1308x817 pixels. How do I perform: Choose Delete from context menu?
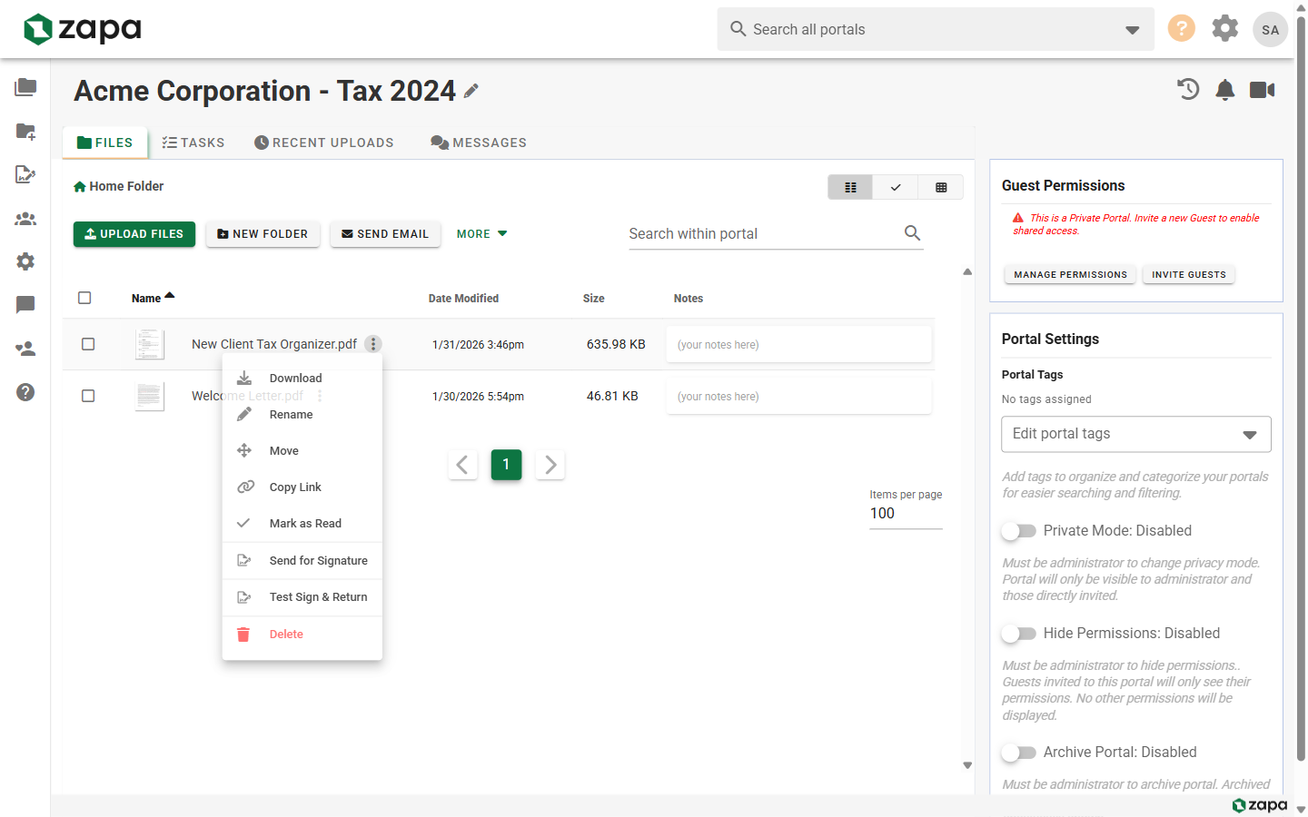[x=302, y=634]
